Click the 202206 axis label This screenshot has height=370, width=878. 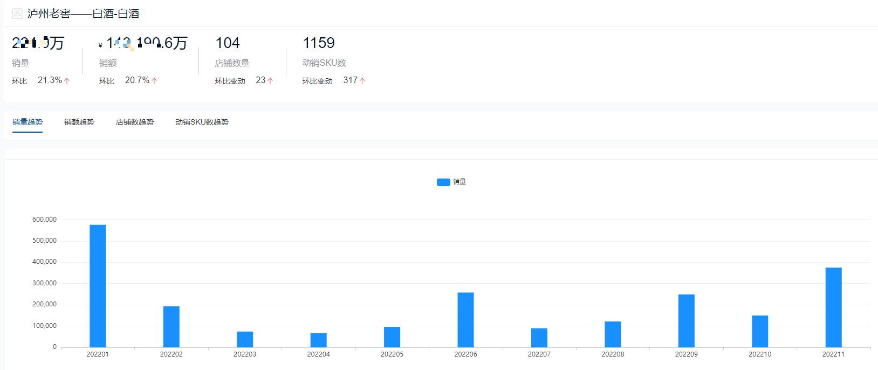pyautogui.click(x=465, y=354)
